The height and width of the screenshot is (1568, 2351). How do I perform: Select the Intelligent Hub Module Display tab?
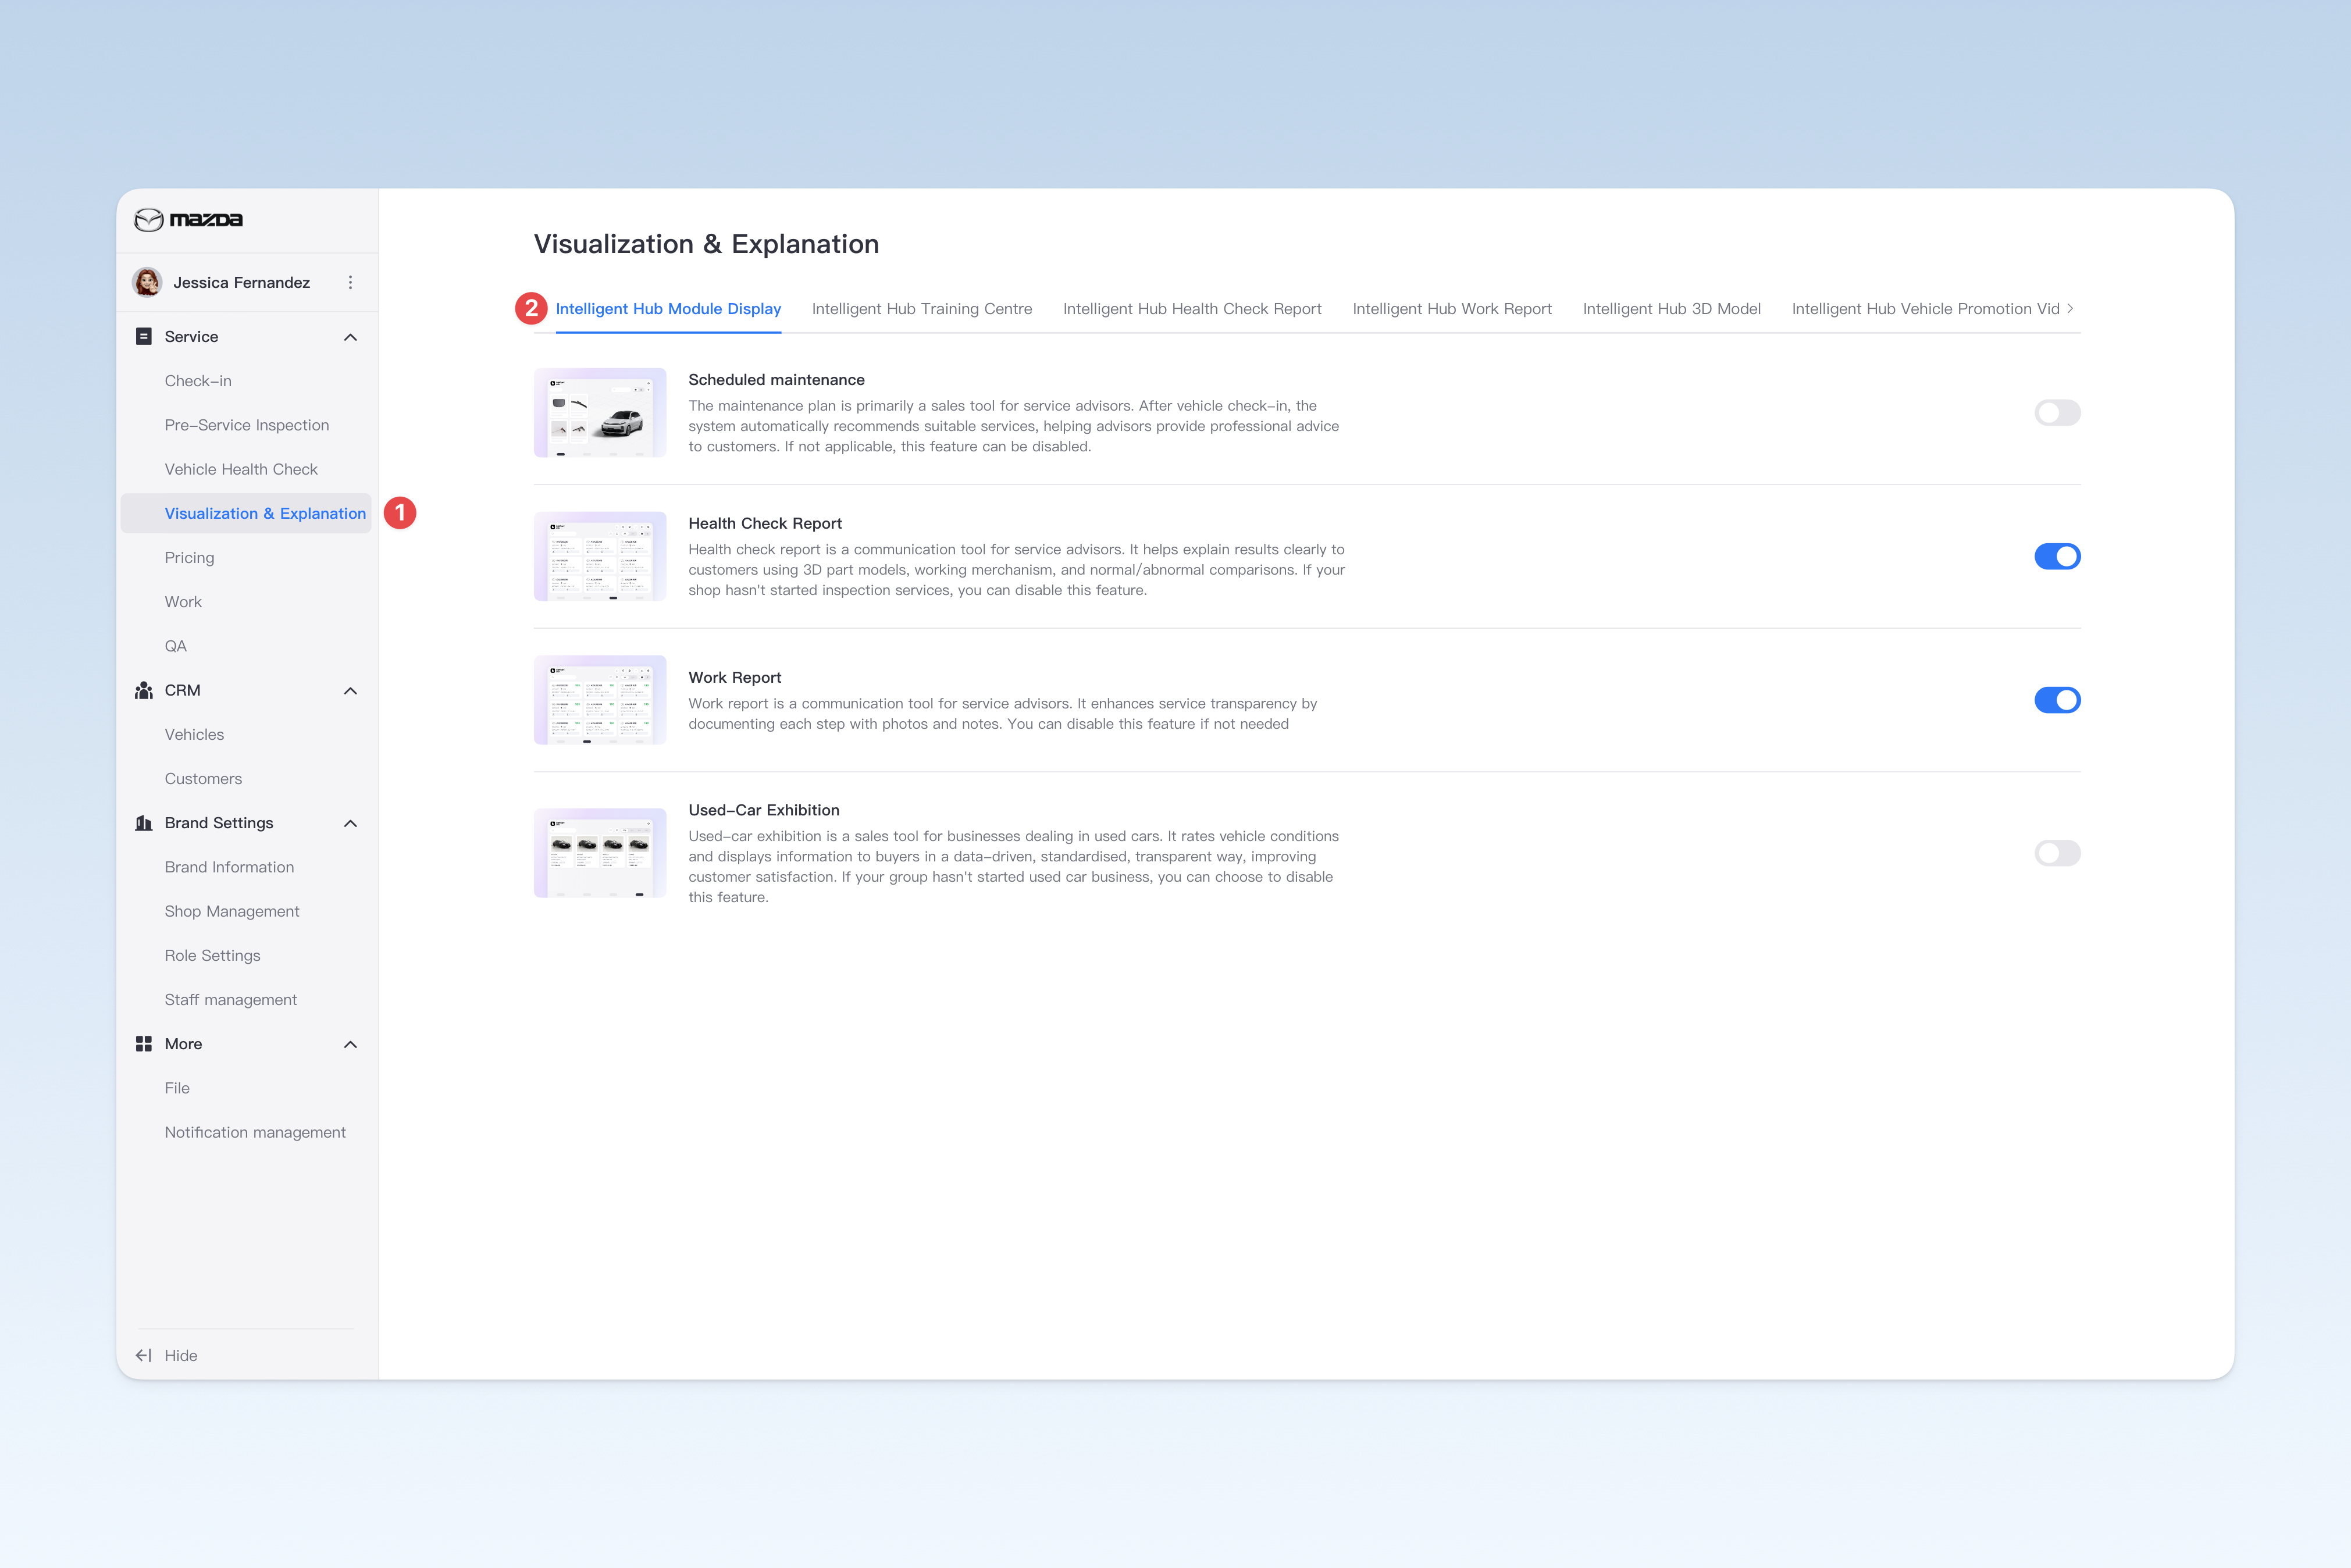click(x=668, y=309)
